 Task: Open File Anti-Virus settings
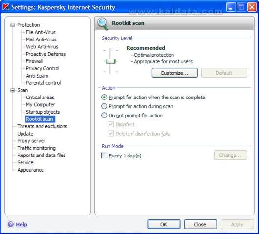[41, 32]
